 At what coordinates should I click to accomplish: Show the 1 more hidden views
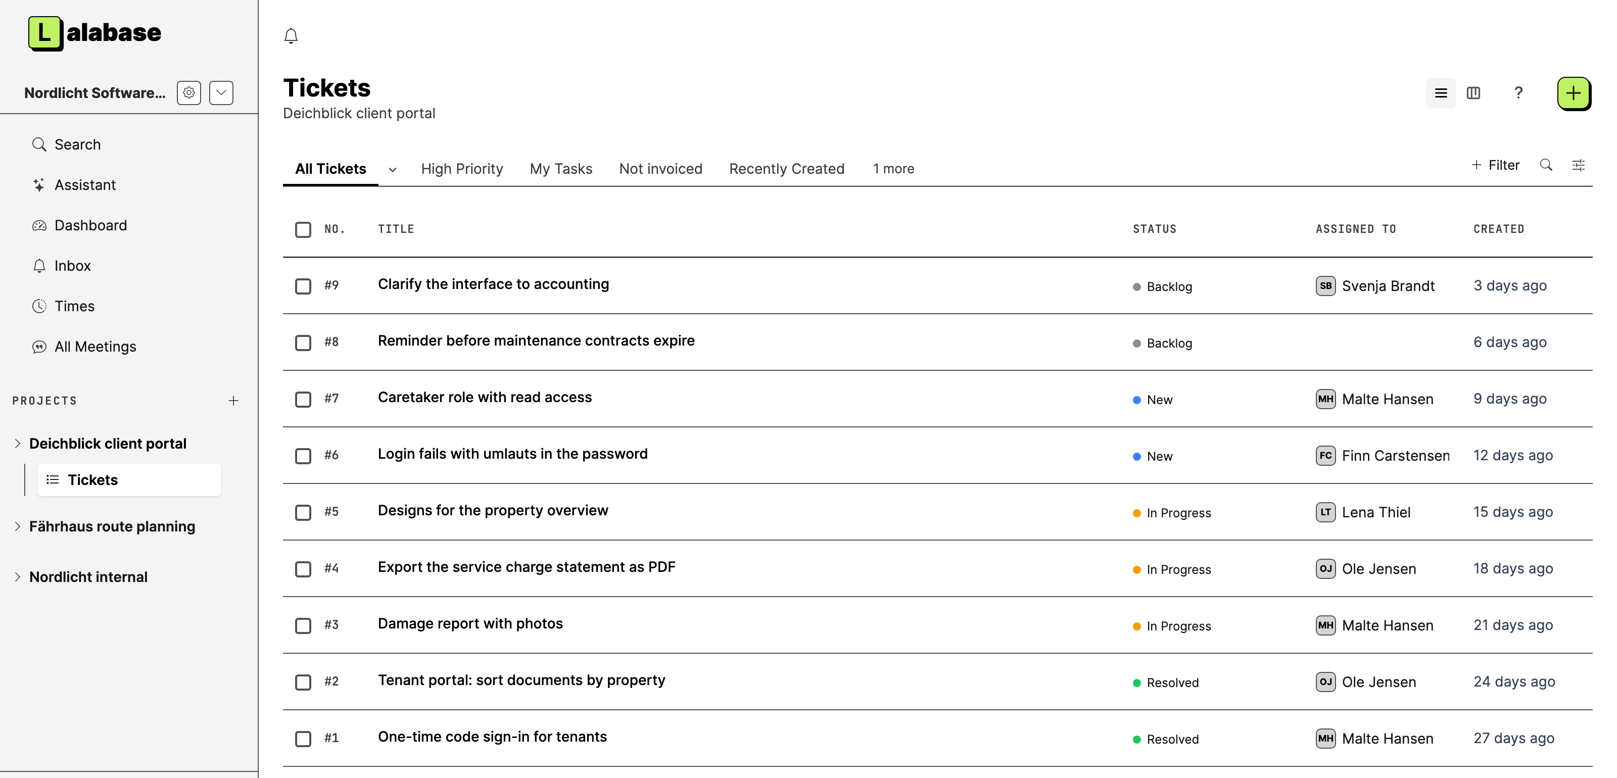[893, 169]
